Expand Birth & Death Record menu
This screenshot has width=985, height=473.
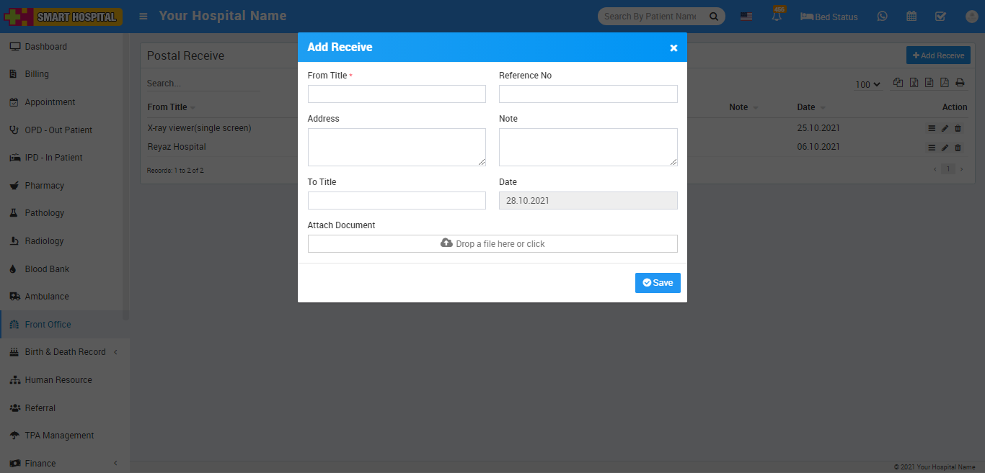[x=65, y=352]
